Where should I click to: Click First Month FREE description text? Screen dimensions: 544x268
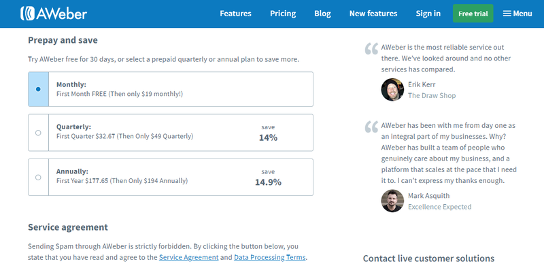point(120,94)
